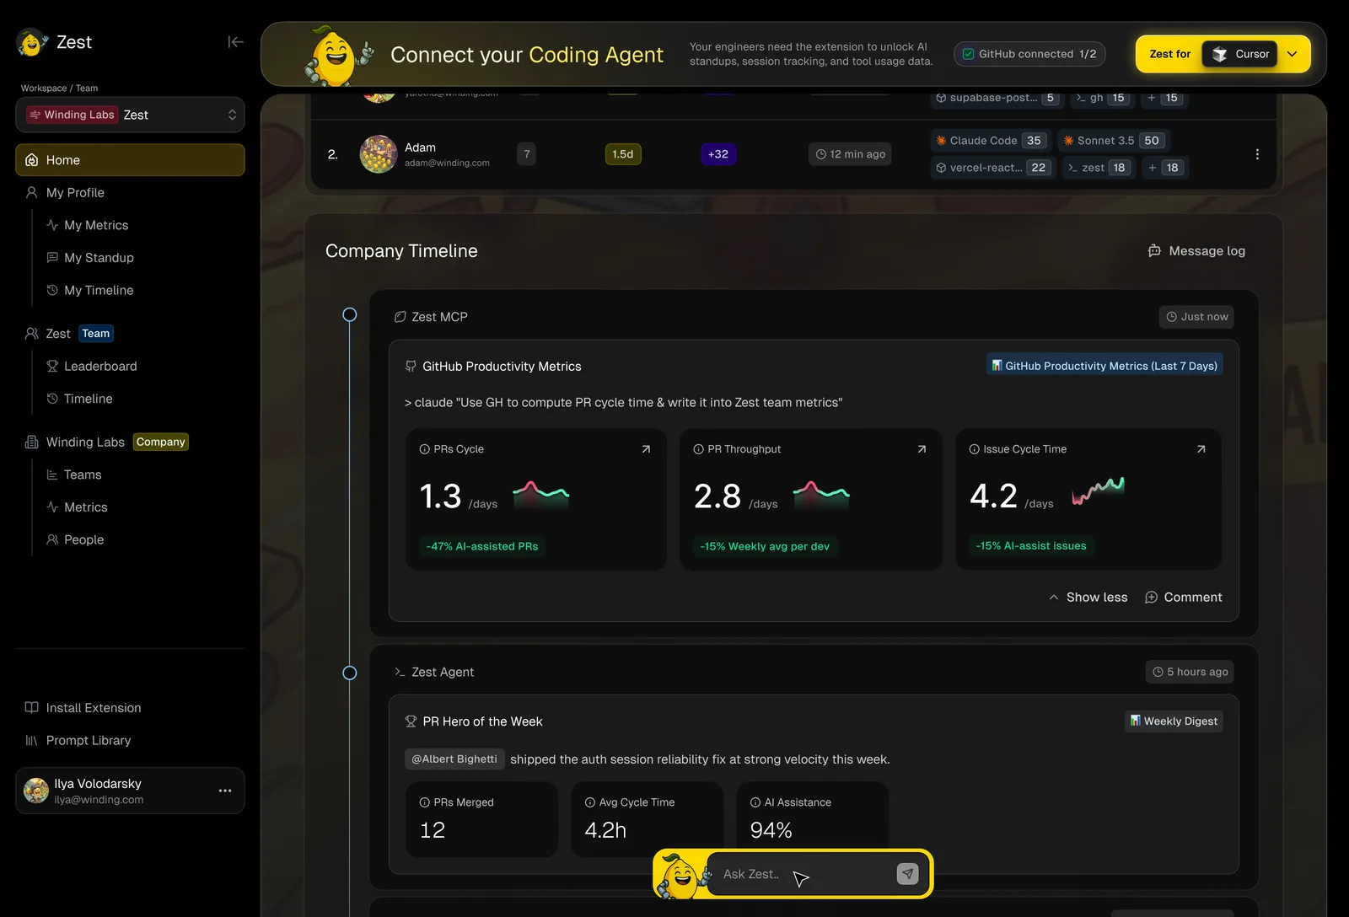Send message with paper plane icon
Viewport: 1349px width, 917px height.
click(907, 874)
